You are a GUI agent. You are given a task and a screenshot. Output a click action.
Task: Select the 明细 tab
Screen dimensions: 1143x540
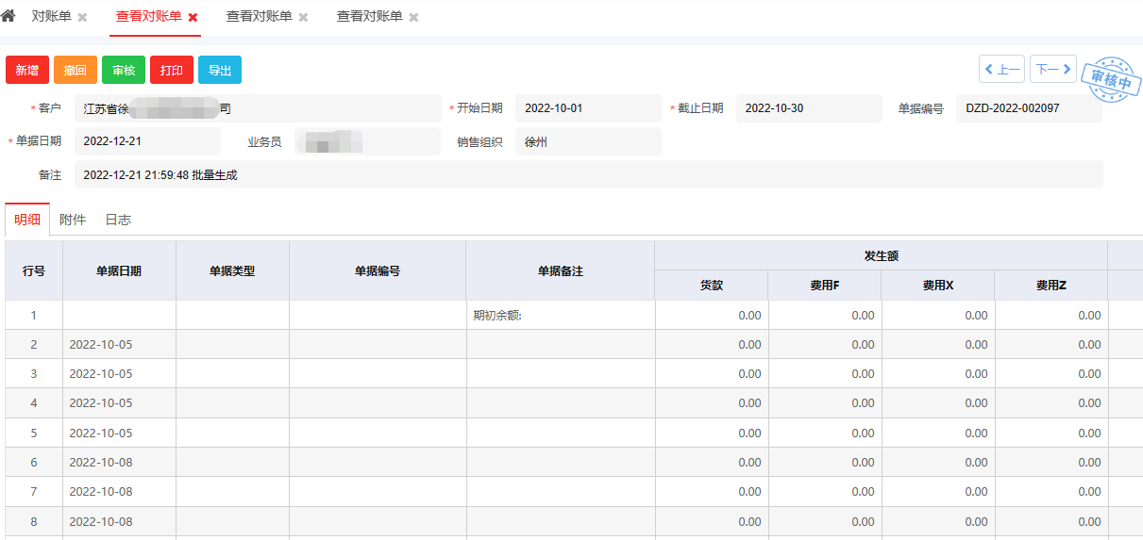[27, 220]
